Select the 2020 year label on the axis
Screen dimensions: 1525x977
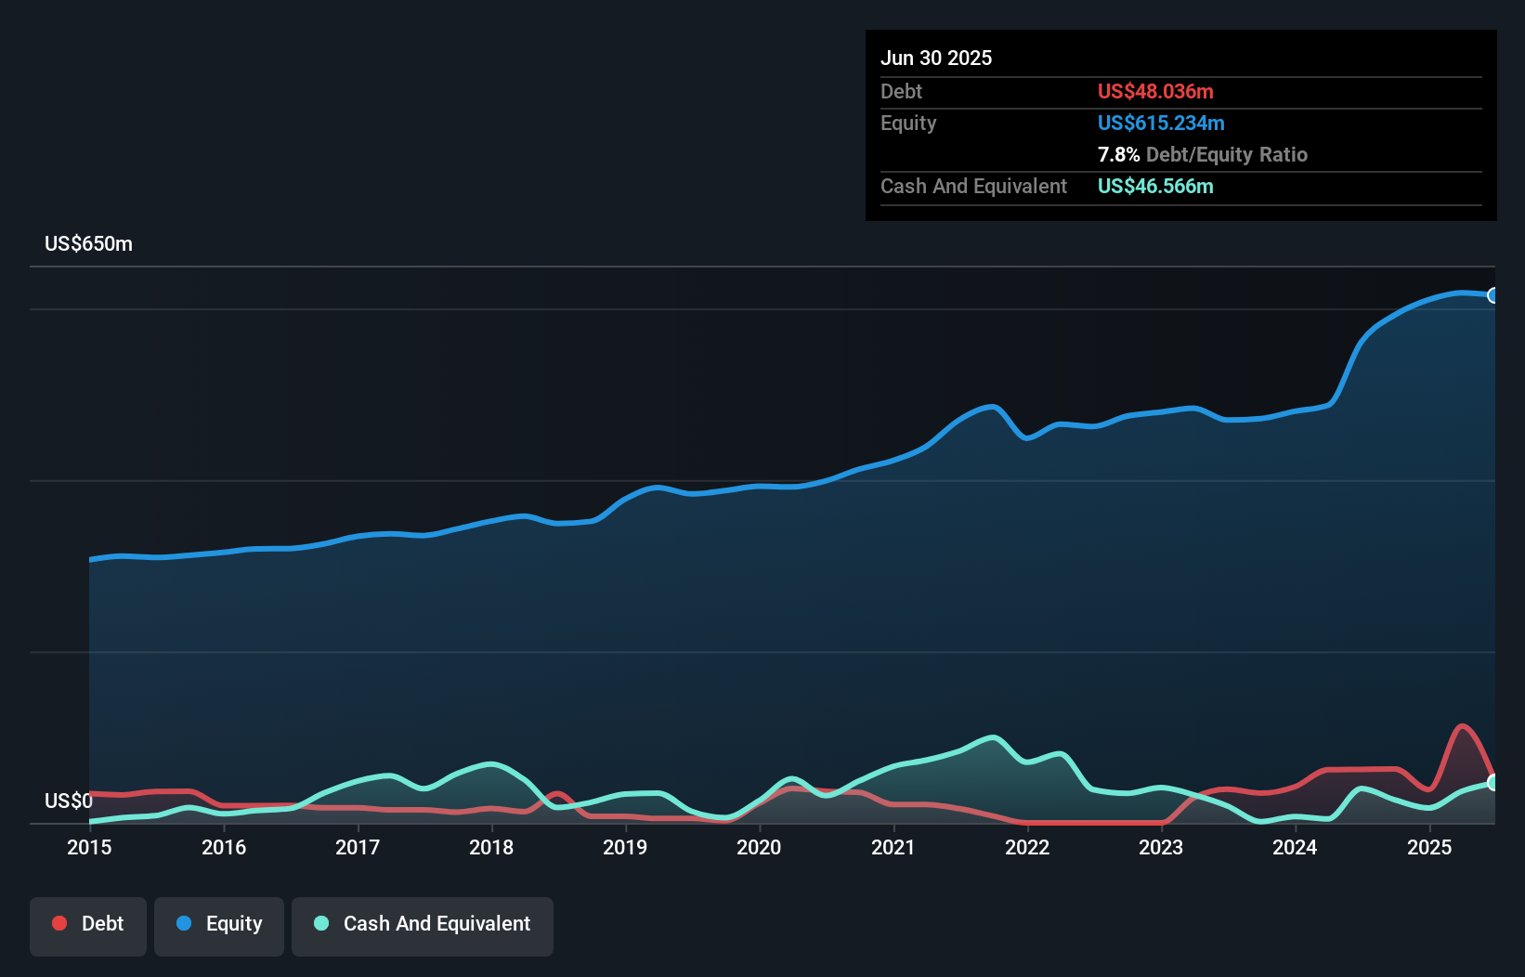[x=759, y=847]
